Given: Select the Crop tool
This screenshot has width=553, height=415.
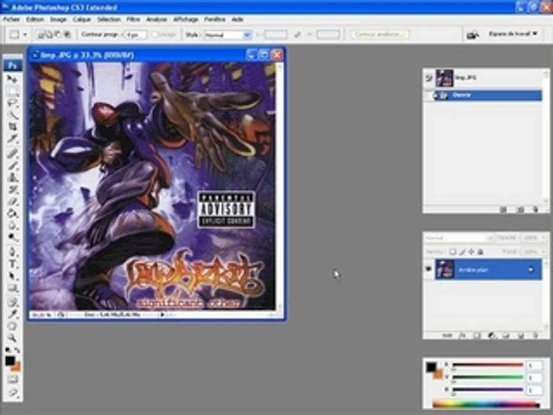Looking at the screenshot, I should [x=13, y=126].
